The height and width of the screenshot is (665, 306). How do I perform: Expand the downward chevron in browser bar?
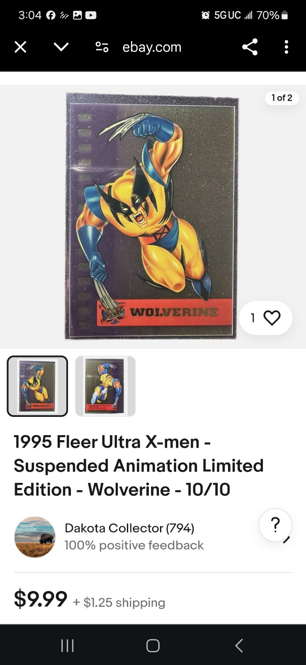(x=61, y=47)
